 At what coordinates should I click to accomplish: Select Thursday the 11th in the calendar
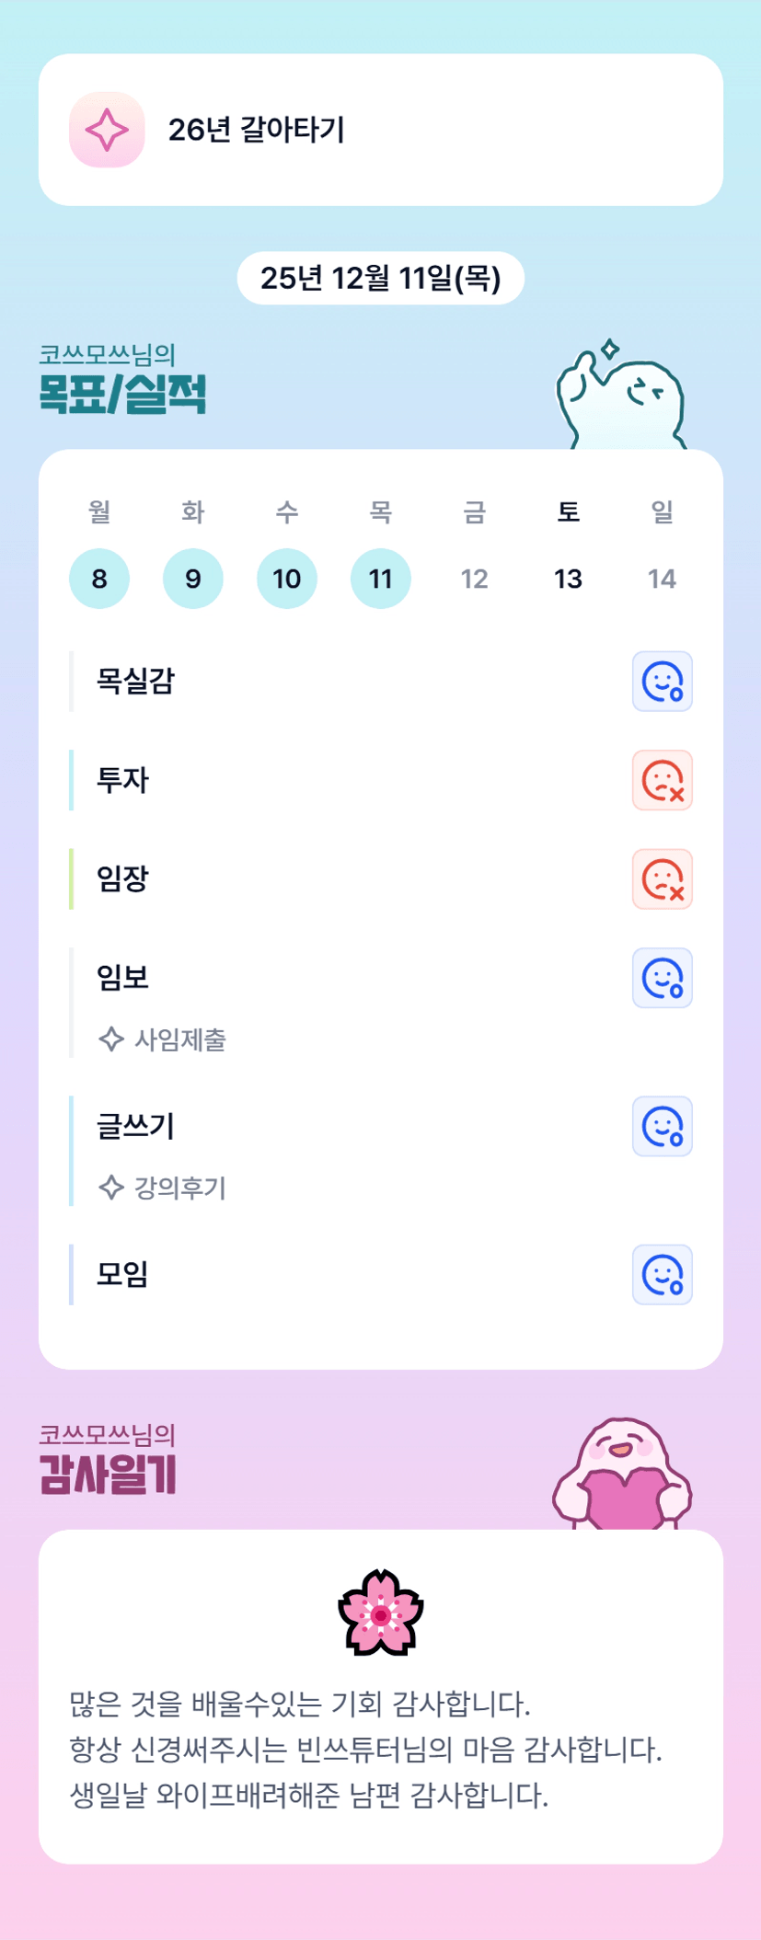click(380, 579)
